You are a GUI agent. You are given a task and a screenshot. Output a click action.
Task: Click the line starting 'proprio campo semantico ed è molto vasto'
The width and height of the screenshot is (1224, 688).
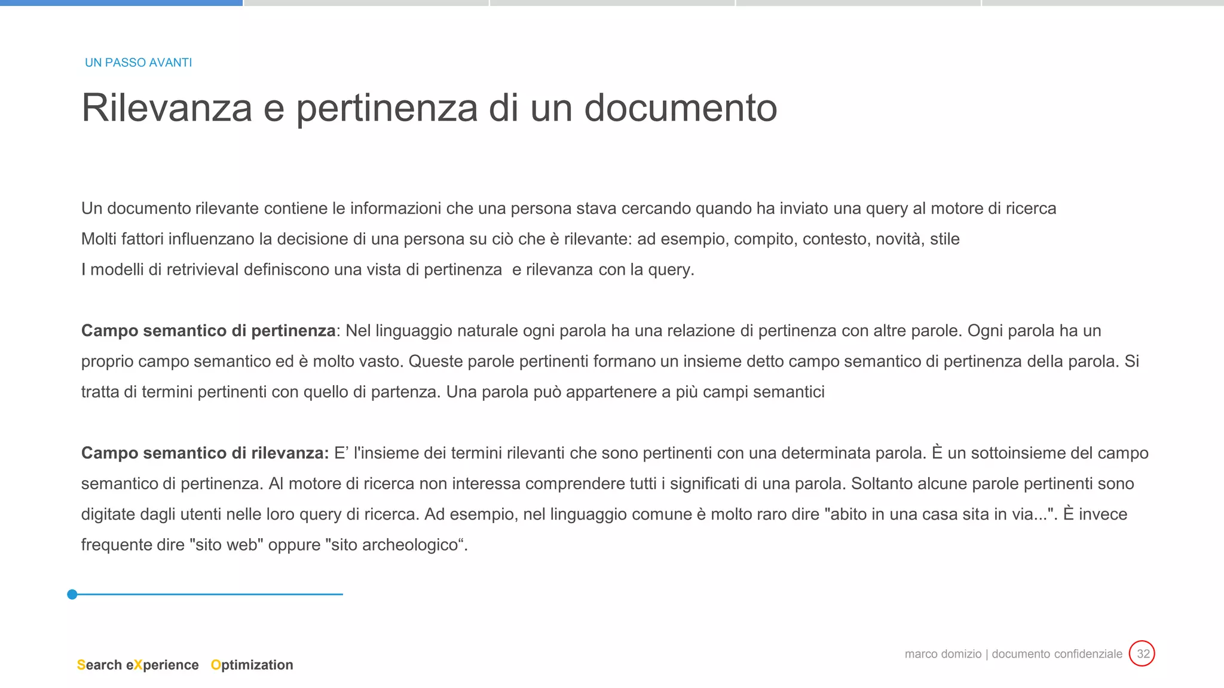(x=610, y=361)
